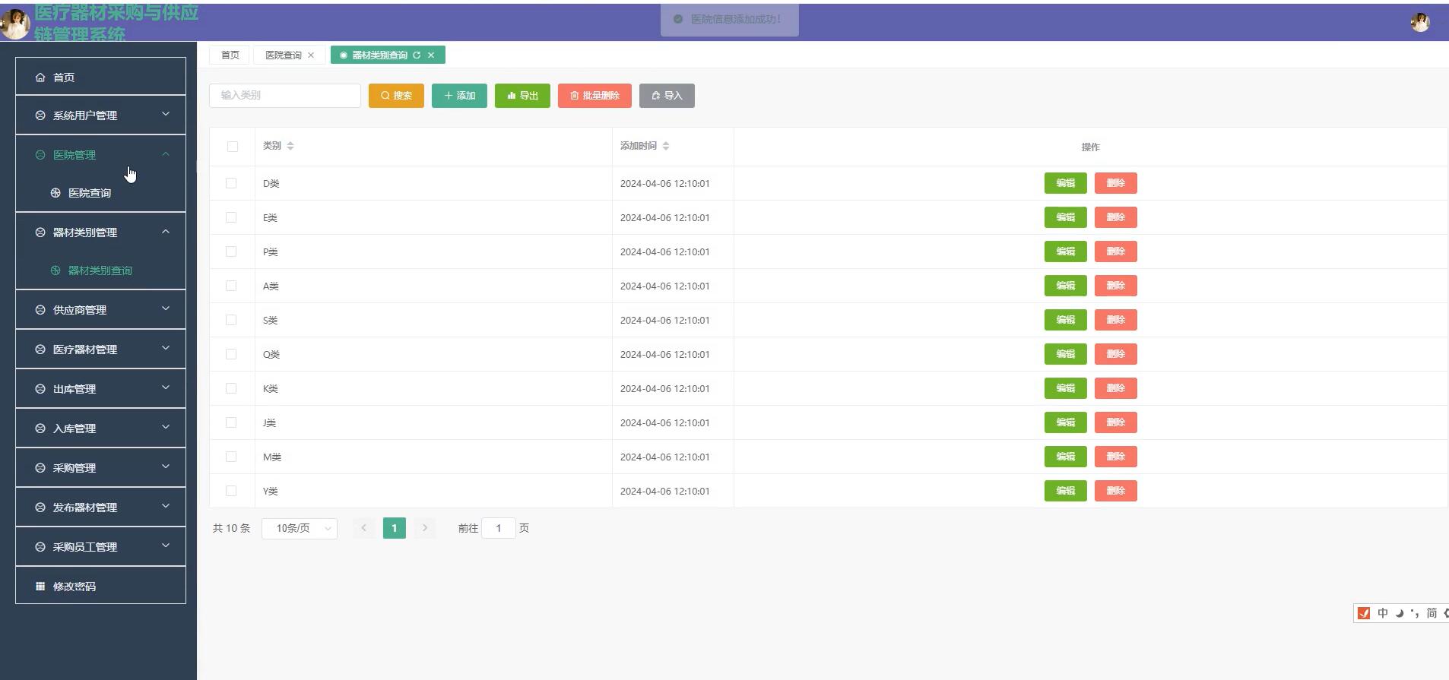This screenshot has width=1449, height=680.
Task: Collapse the 医院管理 menu
Action: tap(100, 155)
